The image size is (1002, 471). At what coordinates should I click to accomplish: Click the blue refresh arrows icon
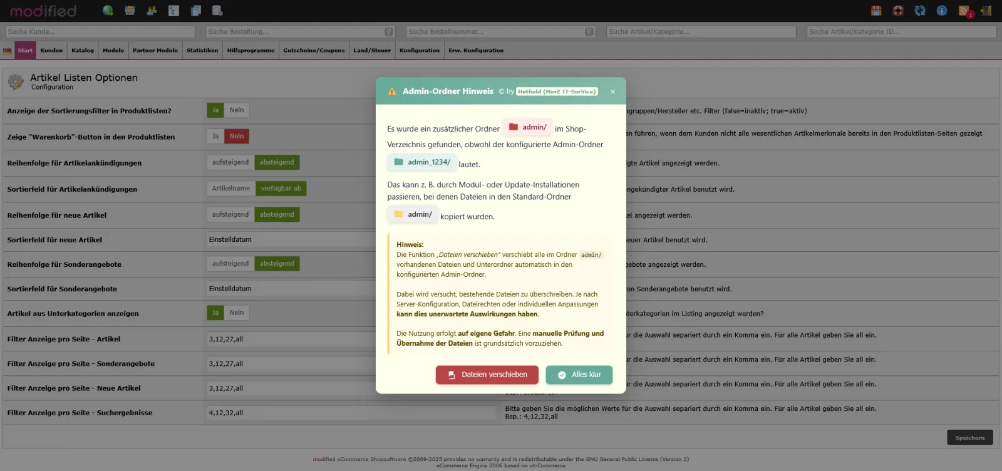(920, 11)
